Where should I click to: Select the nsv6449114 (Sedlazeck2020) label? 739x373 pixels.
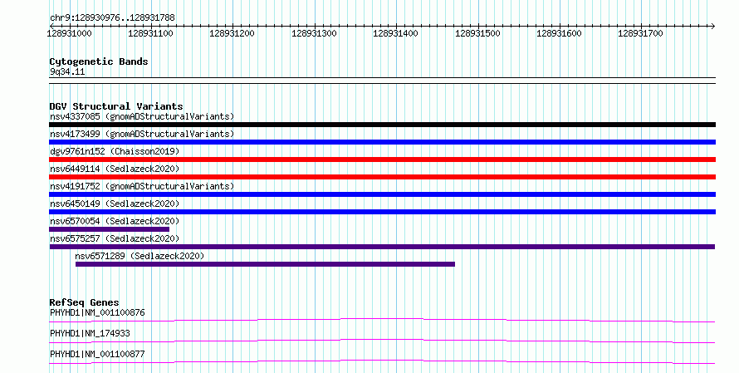coord(115,169)
